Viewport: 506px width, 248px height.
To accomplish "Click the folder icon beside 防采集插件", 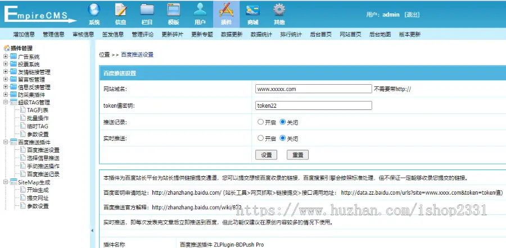I will (x=13, y=95).
